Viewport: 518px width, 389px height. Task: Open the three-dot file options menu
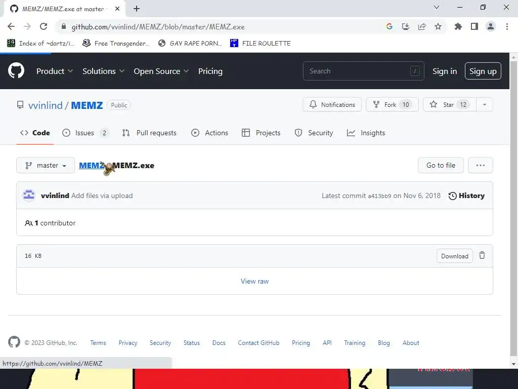click(x=481, y=165)
